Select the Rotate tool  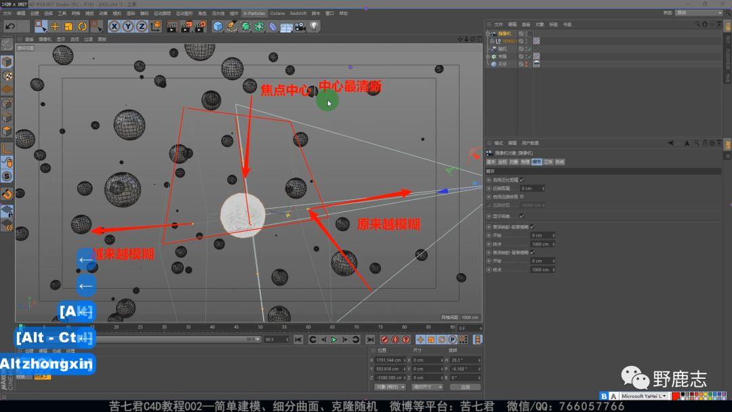point(82,26)
